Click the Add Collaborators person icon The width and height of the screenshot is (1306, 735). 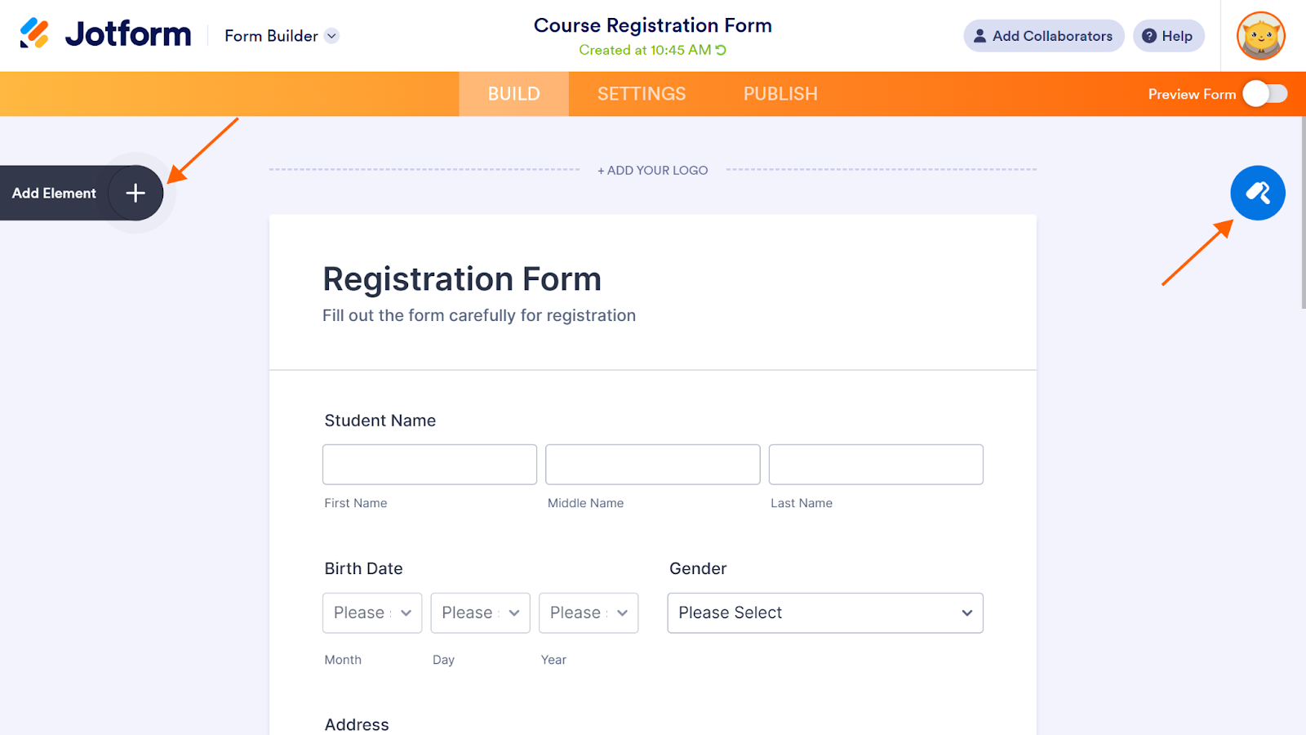(x=979, y=36)
